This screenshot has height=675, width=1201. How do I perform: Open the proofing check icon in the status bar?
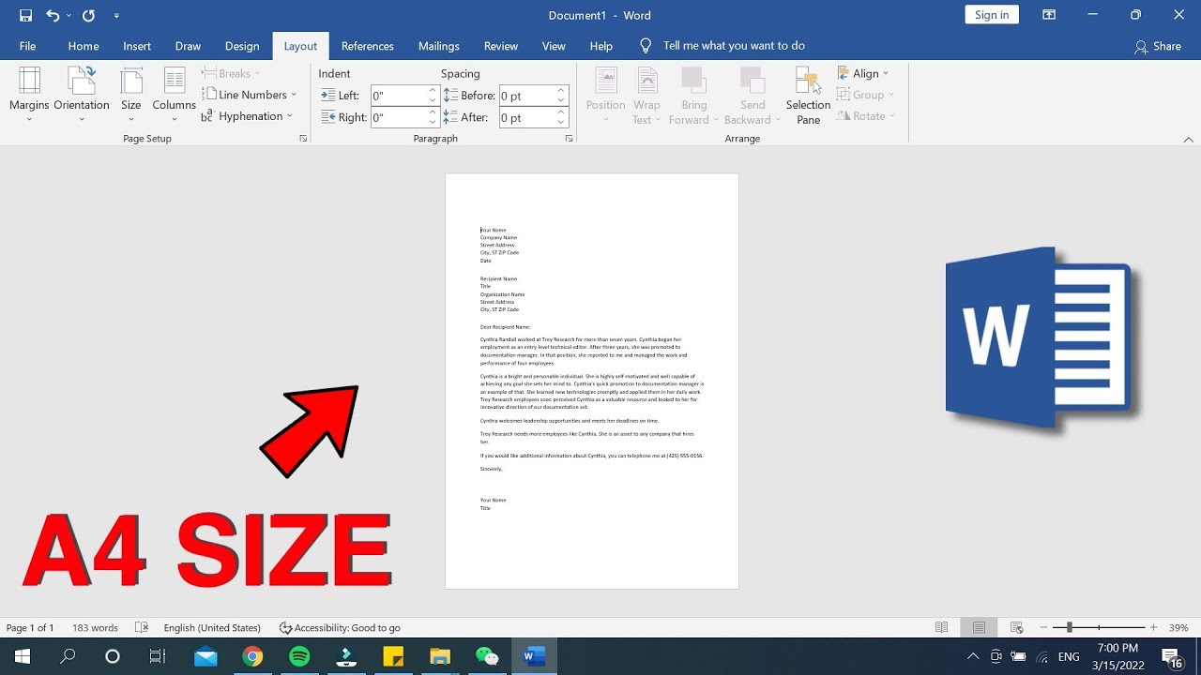pos(142,628)
